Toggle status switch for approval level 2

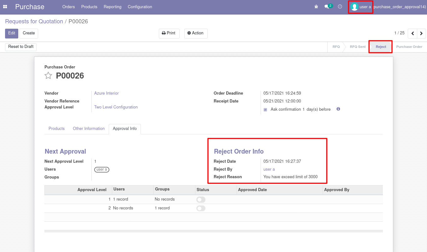(201, 208)
